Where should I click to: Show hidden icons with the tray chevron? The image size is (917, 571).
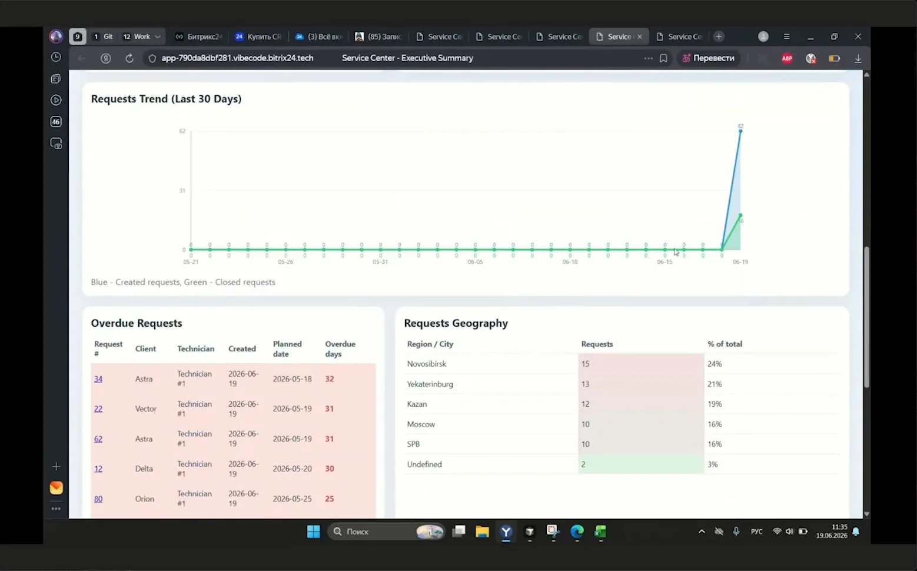click(702, 532)
